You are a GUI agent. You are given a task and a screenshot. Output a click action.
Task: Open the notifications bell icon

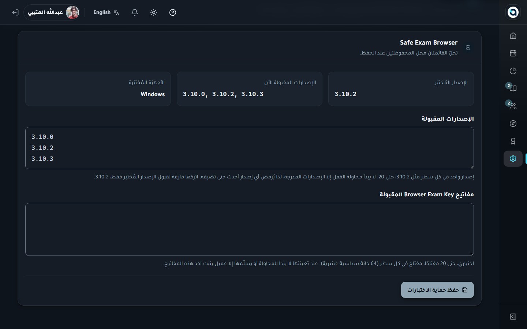135,12
